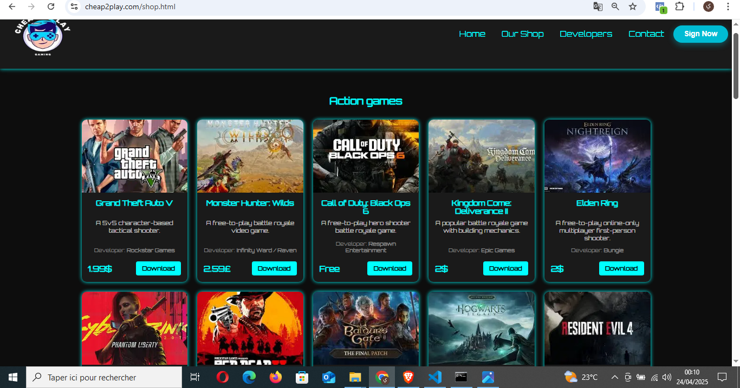
Task: Download Grand Theft Auto V
Action: coord(158,268)
